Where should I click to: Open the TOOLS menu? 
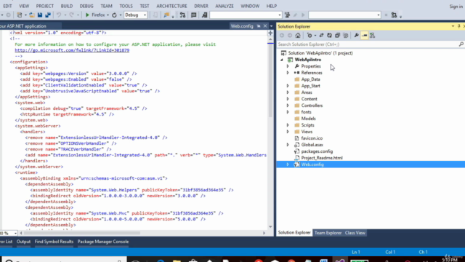pos(126,6)
